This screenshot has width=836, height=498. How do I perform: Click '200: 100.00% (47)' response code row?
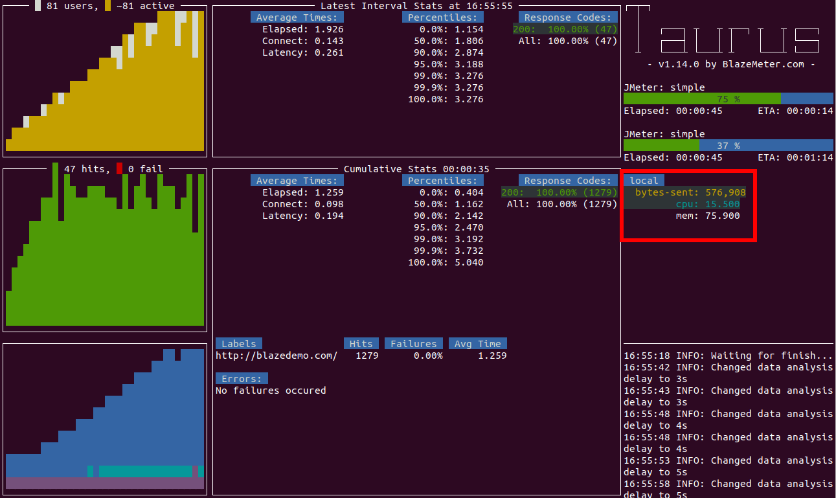(565, 29)
